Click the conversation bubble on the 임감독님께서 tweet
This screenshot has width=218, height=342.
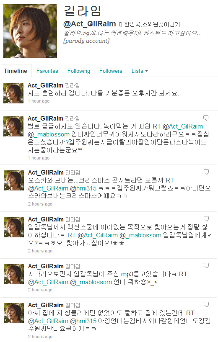click(206, 219)
